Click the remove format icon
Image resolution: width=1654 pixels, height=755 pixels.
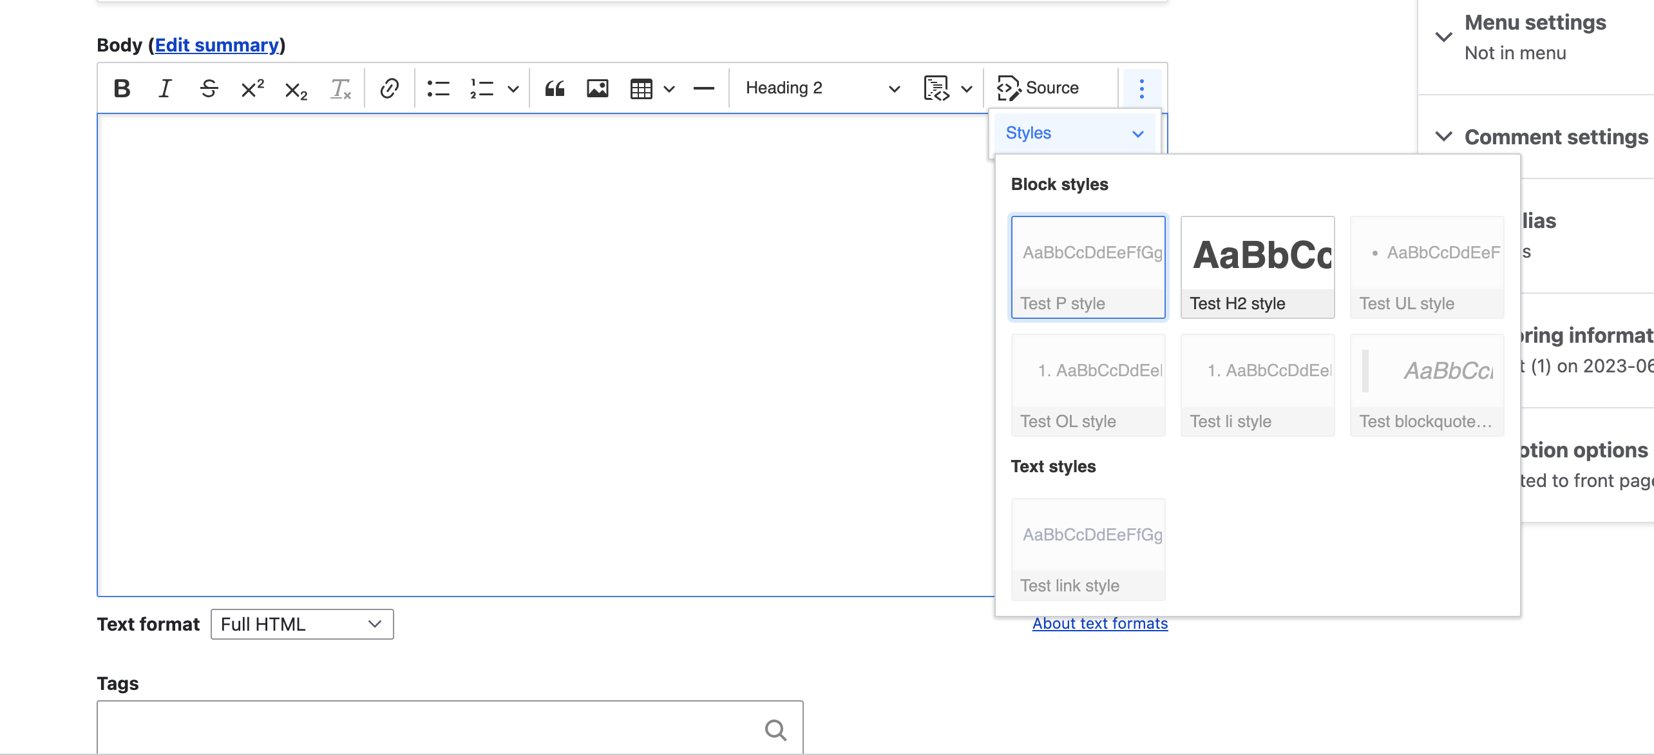pyautogui.click(x=340, y=89)
